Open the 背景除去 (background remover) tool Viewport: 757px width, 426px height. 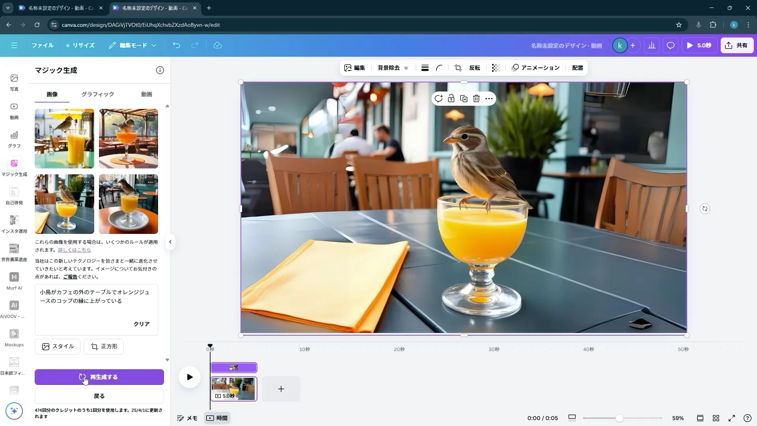coord(388,67)
